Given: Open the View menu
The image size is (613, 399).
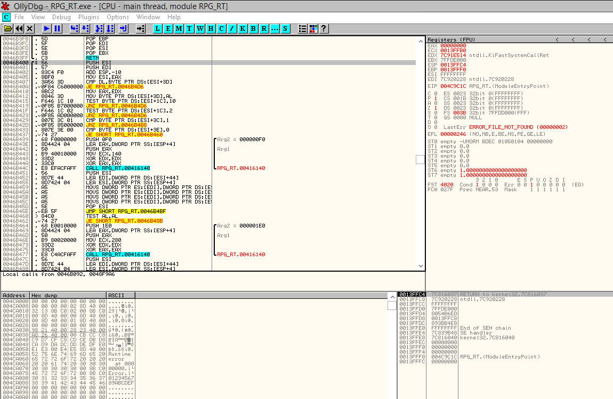Looking at the screenshot, I should (38, 17).
